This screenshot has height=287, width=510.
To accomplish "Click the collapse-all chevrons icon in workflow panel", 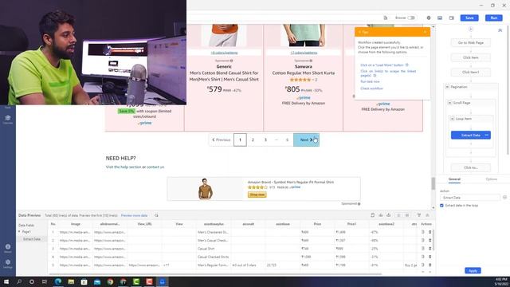I will (x=500, y=30).
